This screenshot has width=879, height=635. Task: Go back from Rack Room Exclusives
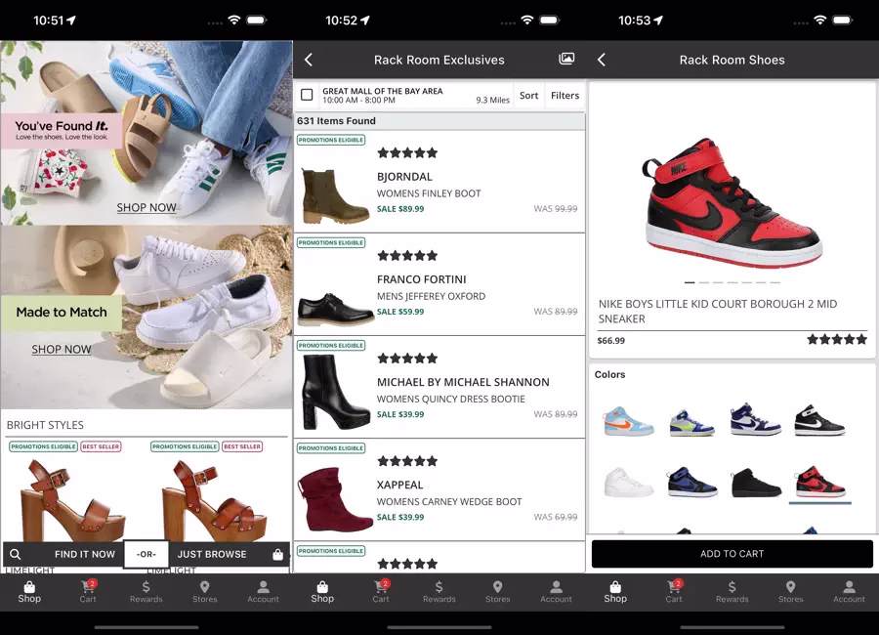click(x=309, y=60)
